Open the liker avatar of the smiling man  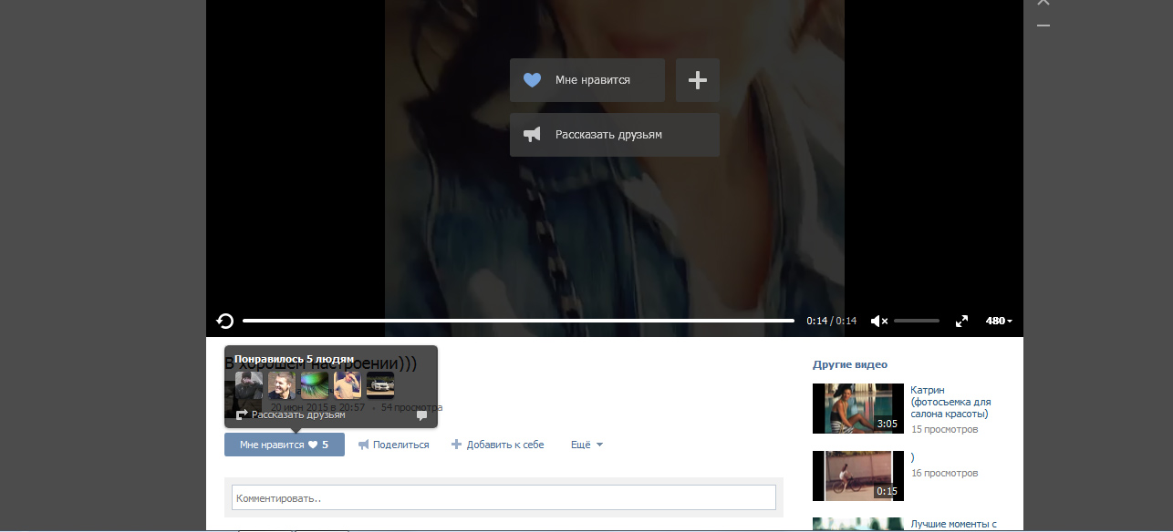click(282, 385)
